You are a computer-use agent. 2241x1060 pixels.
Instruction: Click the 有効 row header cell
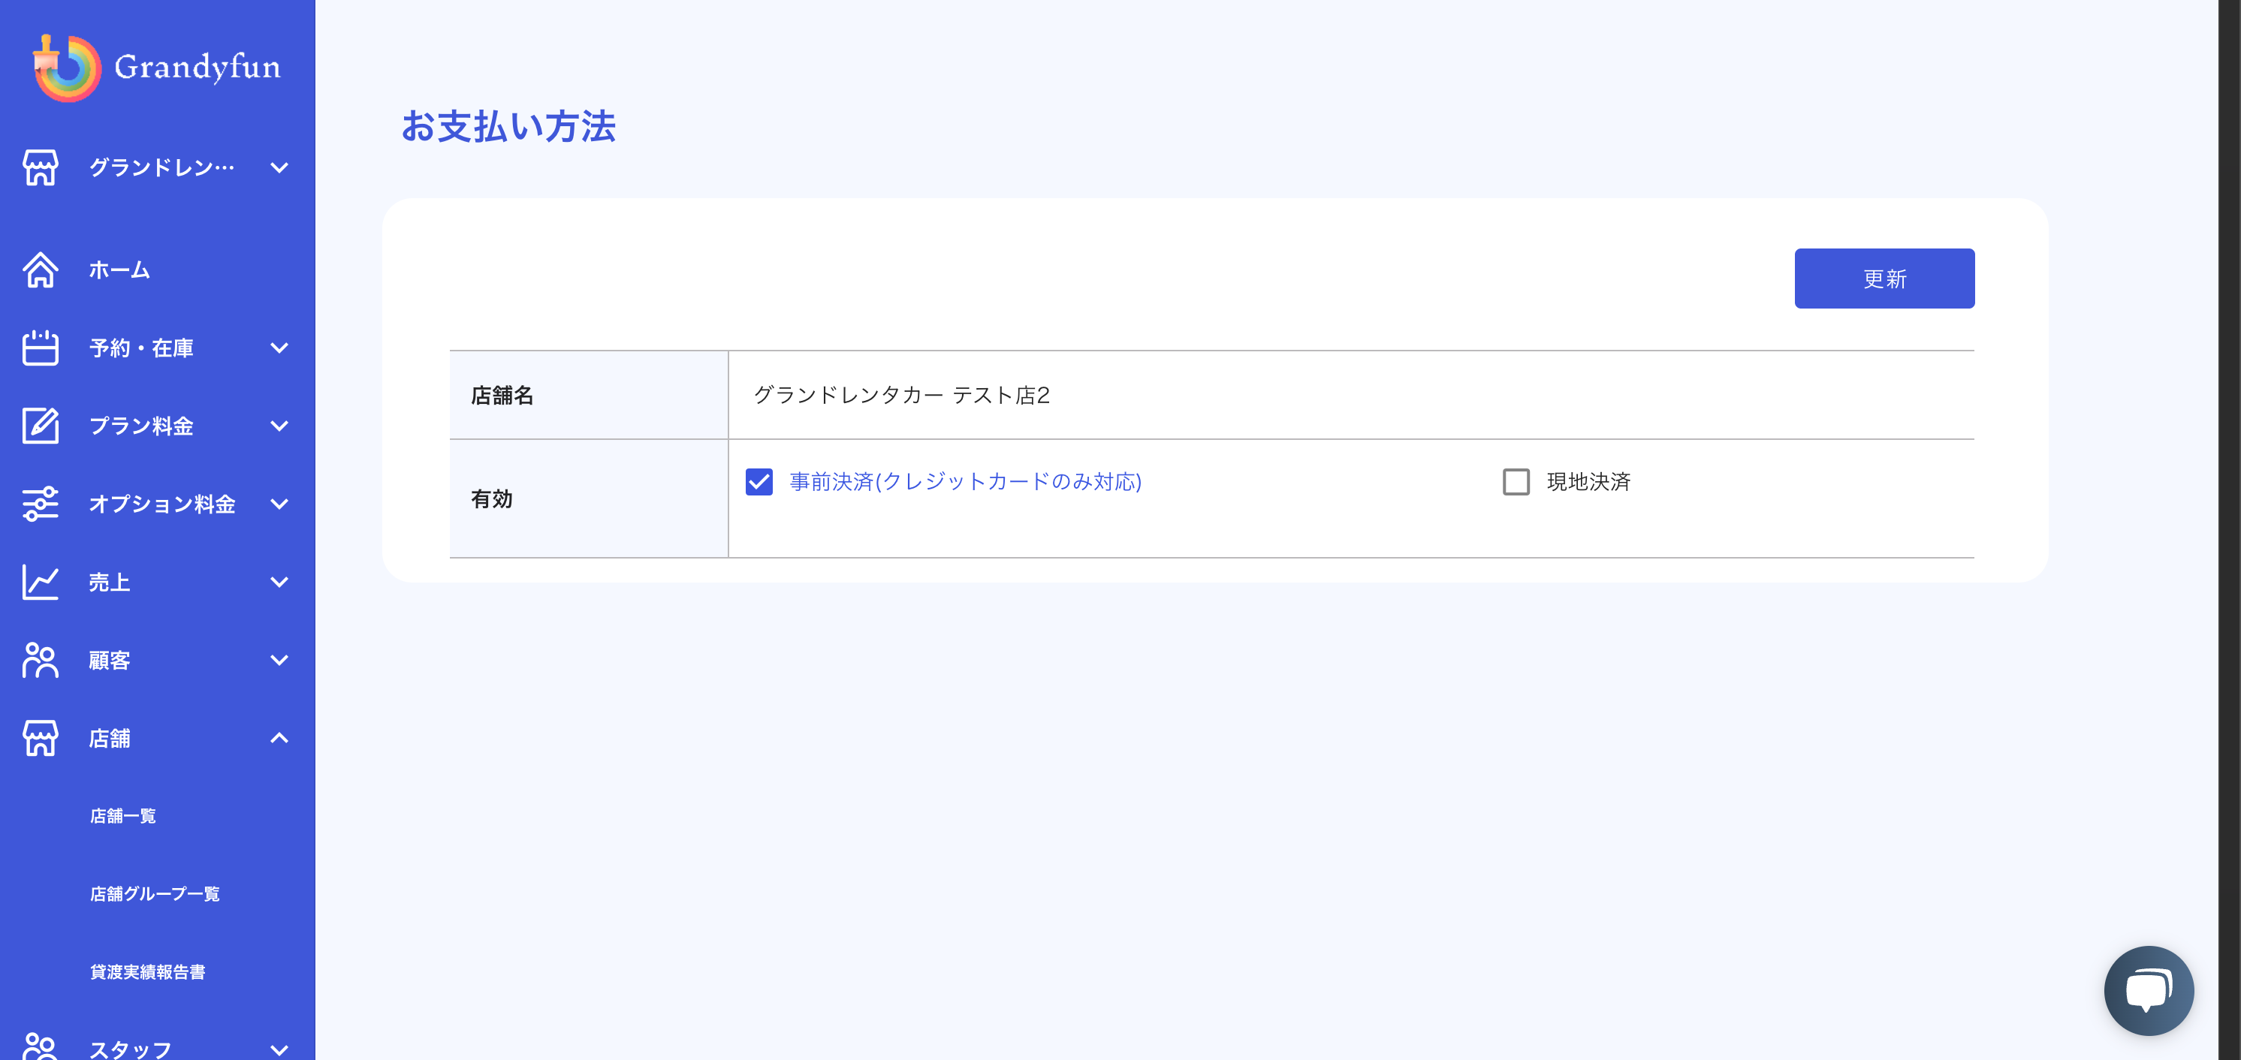589,498
